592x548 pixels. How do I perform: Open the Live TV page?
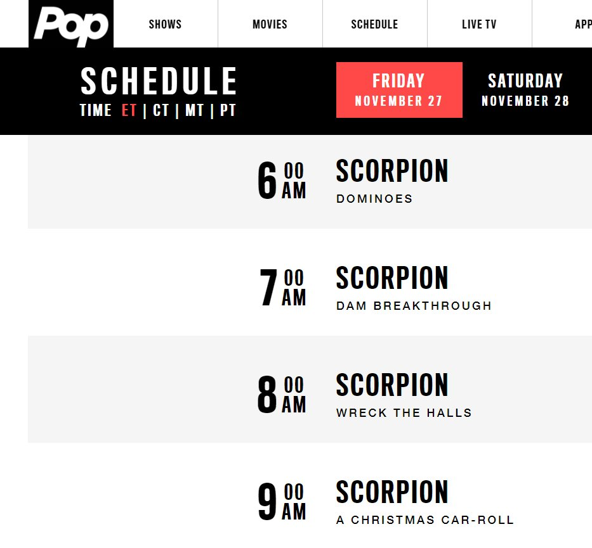tap(479, 24)
